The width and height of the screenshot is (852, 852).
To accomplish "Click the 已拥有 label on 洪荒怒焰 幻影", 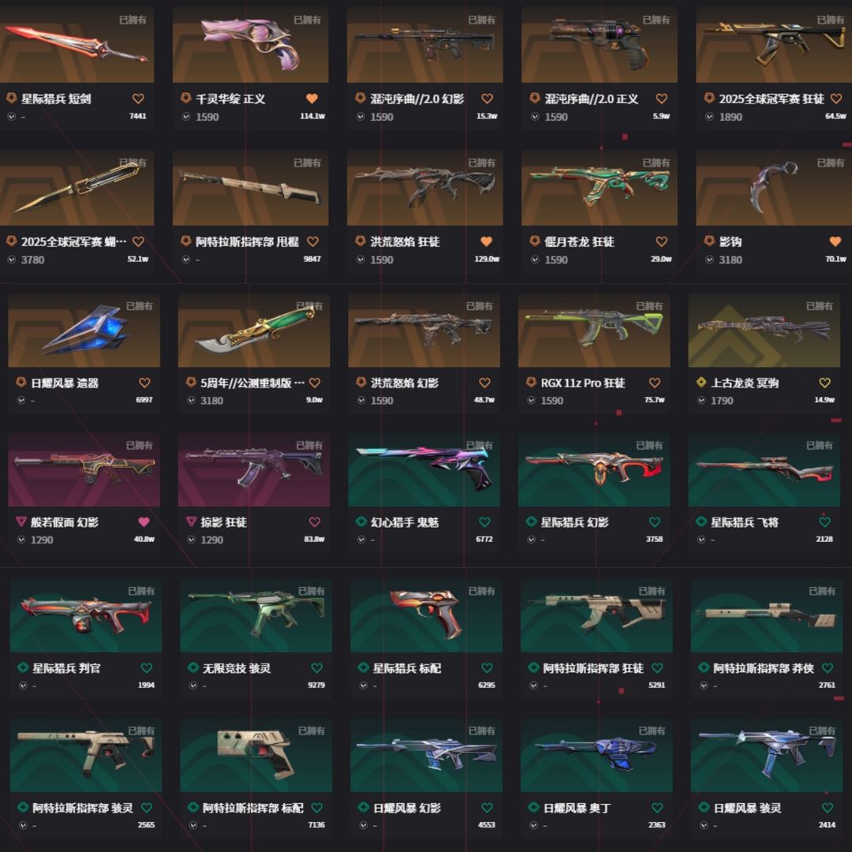I will click(479, 306).
